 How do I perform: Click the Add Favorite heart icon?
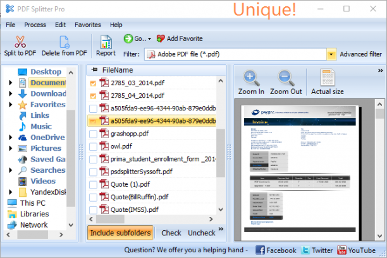click(161, 38)
